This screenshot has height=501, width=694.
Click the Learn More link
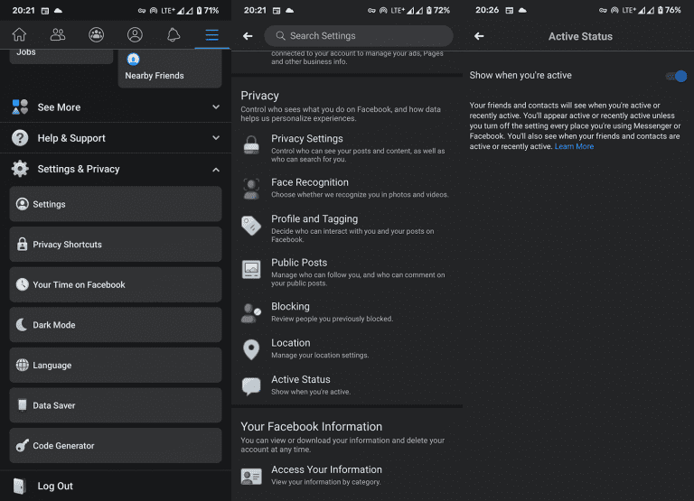574,146
